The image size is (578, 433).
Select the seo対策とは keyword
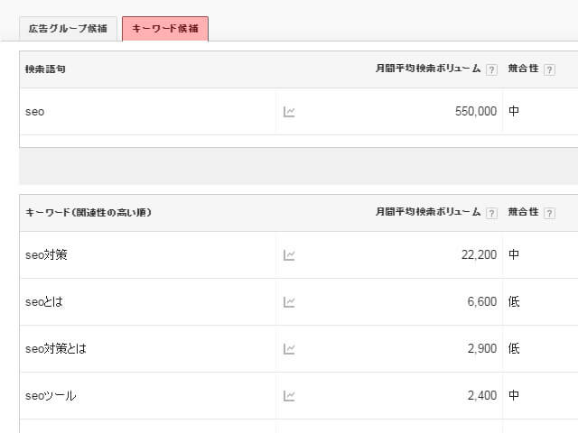(56, 349)
